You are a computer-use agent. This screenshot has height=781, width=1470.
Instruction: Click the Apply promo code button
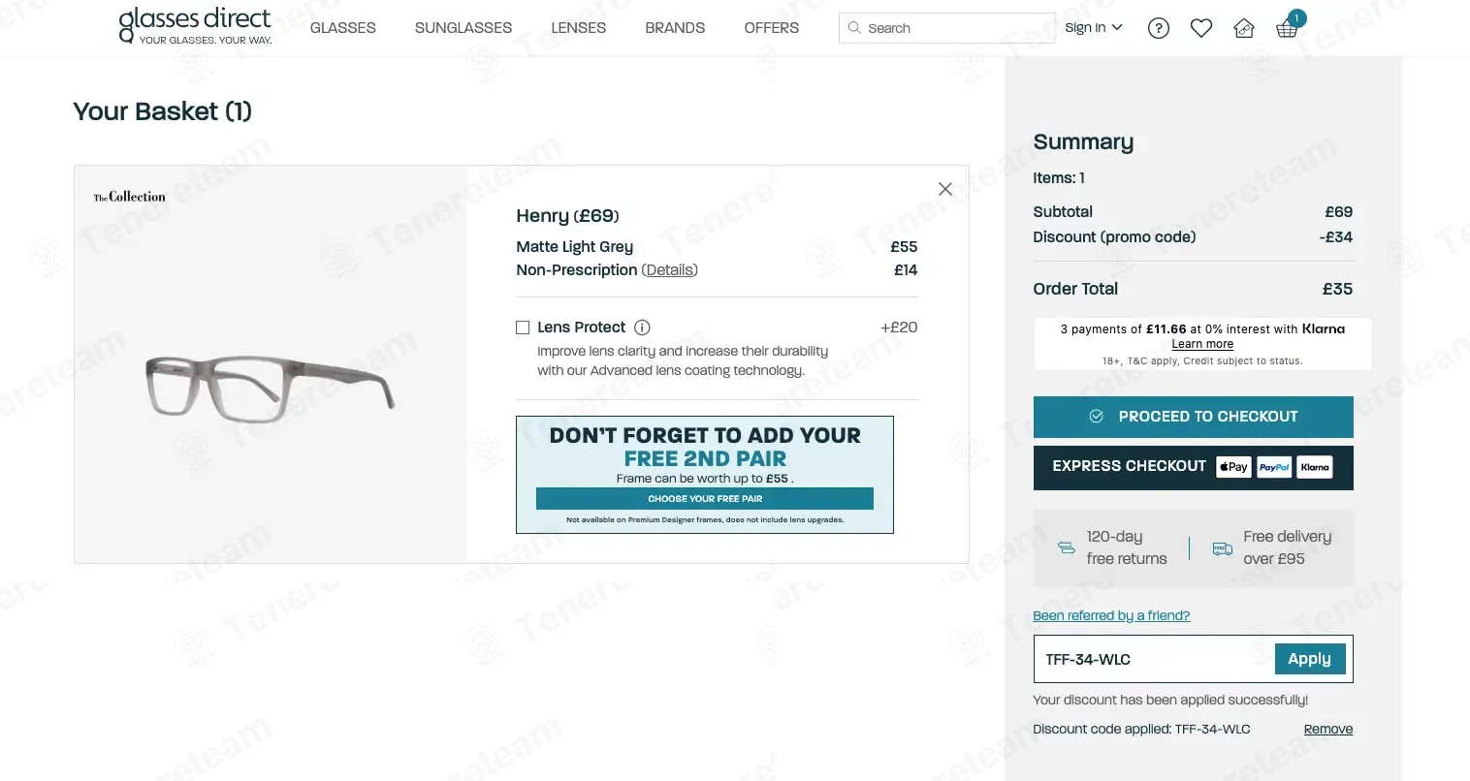[x=1309, y=659]
